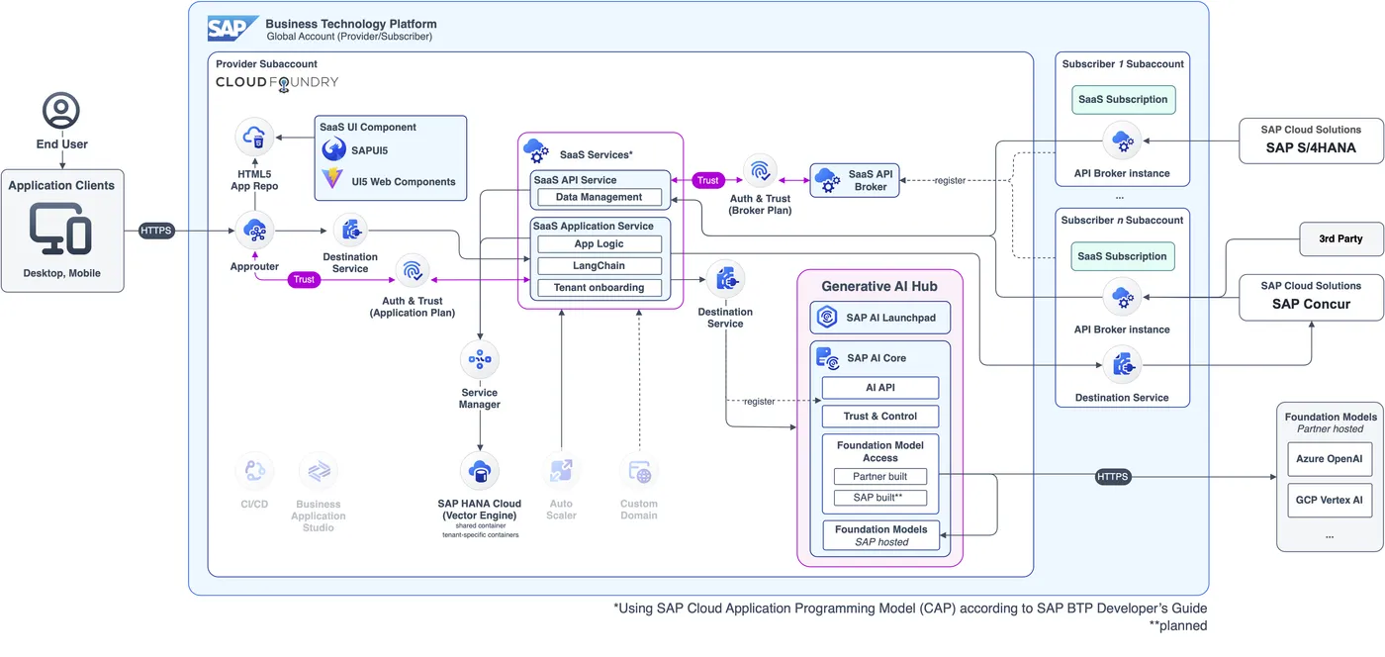1385x657 pixels.
Task: Click the GCP Vertex AI box
Action: pos(1330,500)
